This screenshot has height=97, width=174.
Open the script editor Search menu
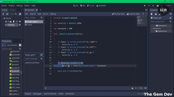33,14
